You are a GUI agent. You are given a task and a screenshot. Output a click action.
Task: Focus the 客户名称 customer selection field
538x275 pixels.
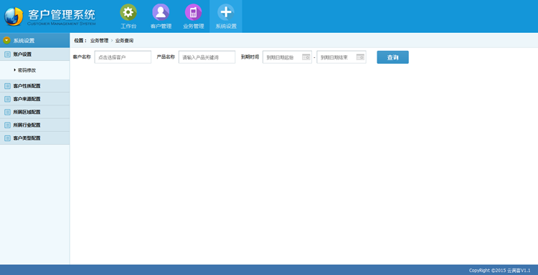123,57
